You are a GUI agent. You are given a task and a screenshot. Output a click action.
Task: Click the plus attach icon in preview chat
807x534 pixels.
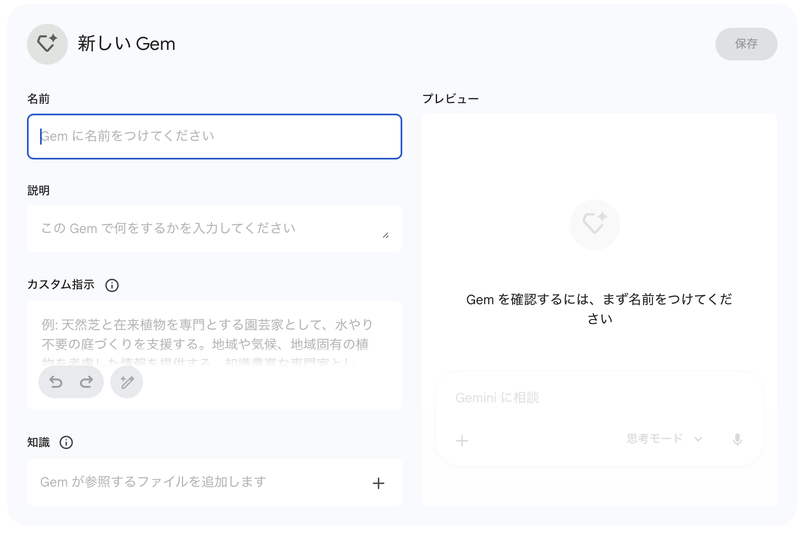(462, 440)
